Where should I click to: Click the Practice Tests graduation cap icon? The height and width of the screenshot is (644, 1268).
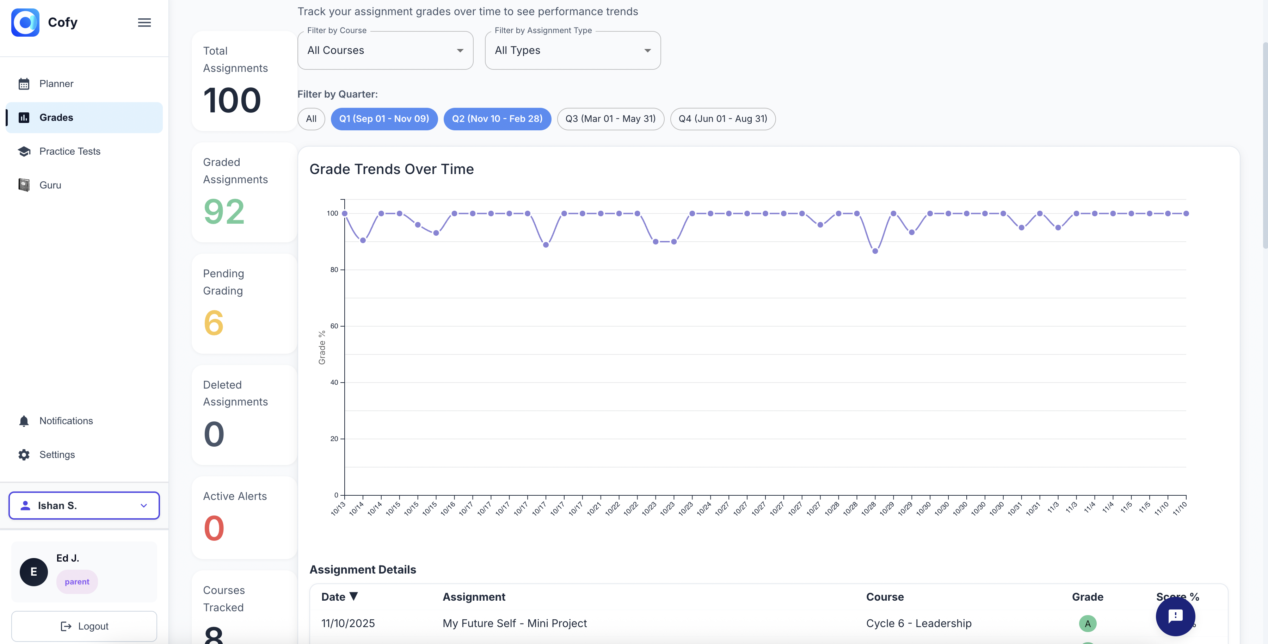[x=24, y=151]
